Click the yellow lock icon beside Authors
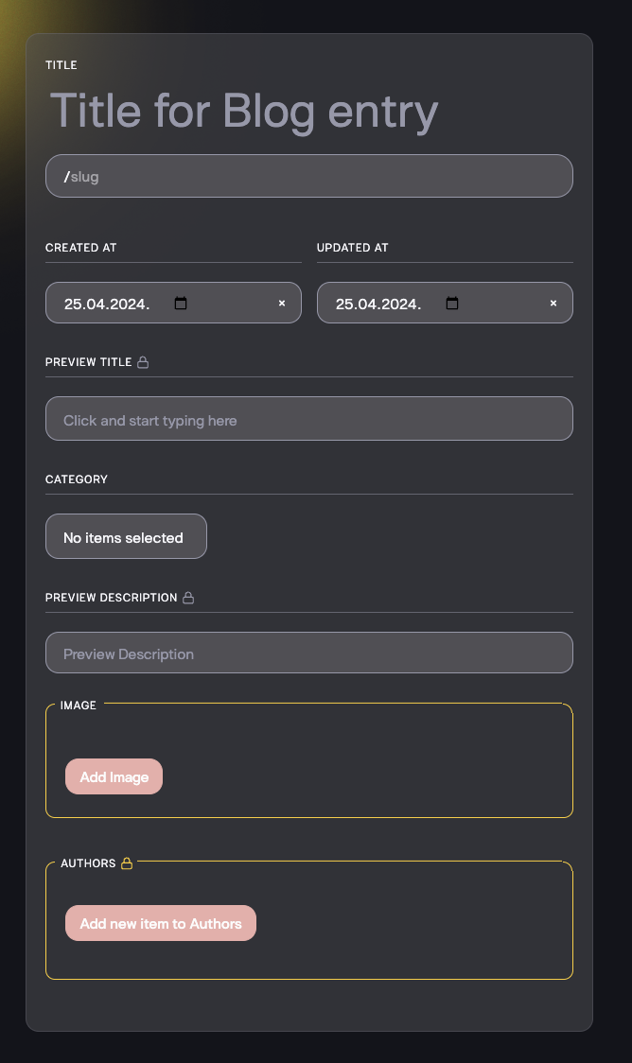 [127, 863]
